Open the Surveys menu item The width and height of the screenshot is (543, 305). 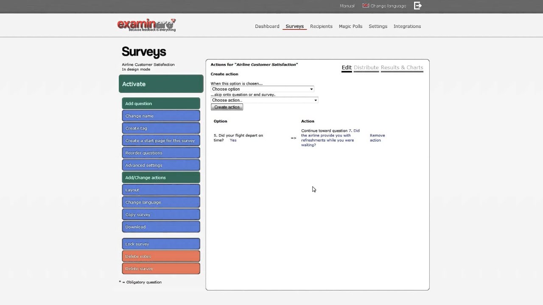point(294,26)
